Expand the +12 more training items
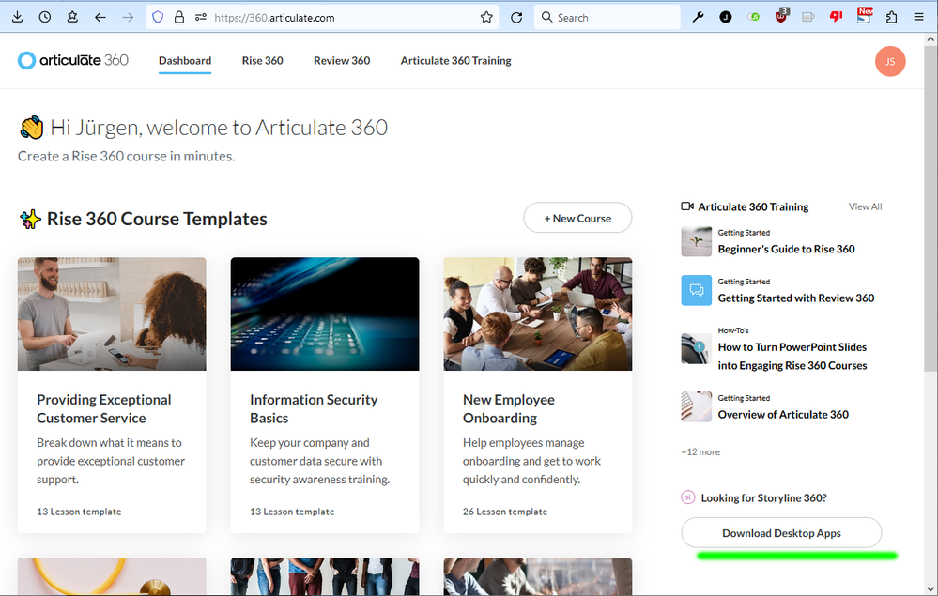938x596 pixels. point(700,451)
